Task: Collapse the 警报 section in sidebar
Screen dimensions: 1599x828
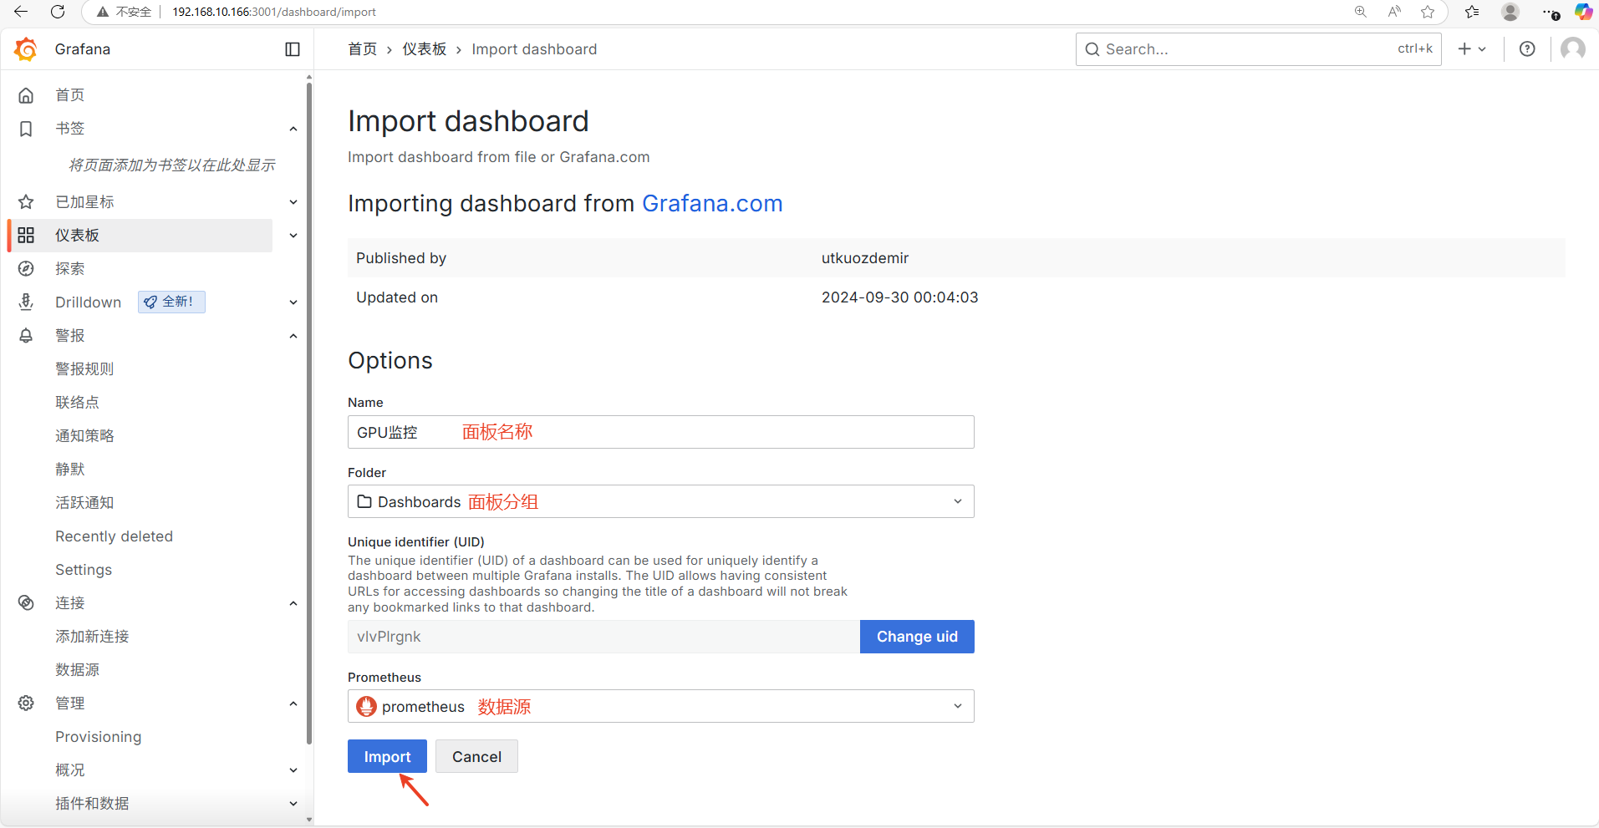Action: (x=293, y=336)
